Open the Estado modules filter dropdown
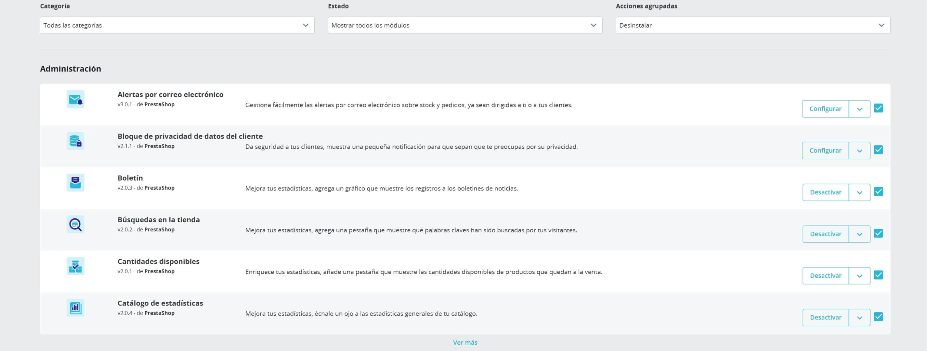Screen dimensions: 927x351 (x=465, y=25)
